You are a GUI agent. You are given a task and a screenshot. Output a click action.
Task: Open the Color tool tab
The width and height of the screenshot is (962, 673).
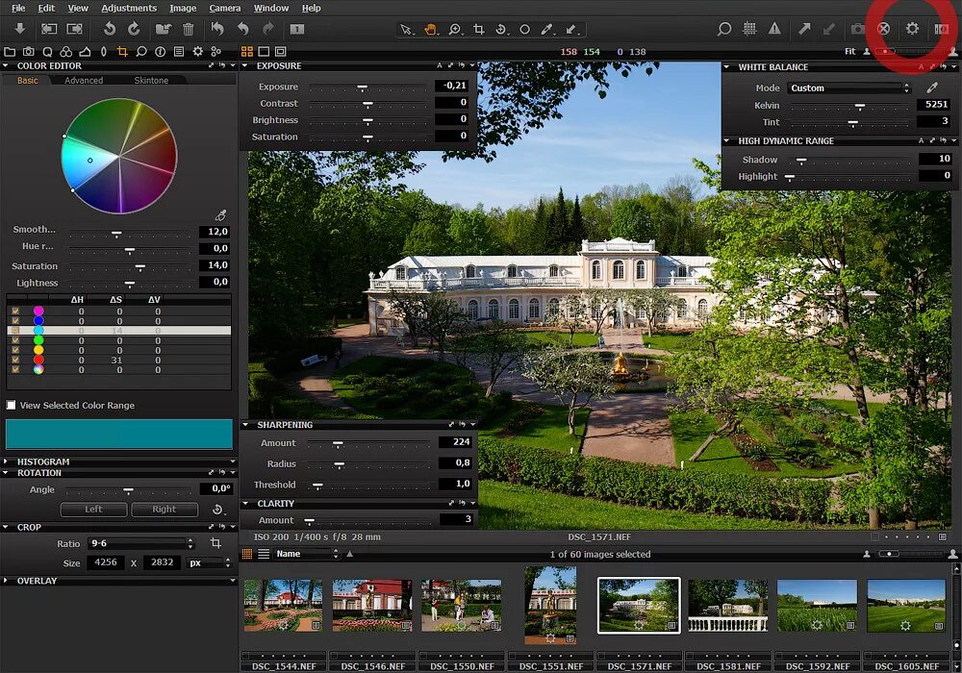tap(65, 51)
